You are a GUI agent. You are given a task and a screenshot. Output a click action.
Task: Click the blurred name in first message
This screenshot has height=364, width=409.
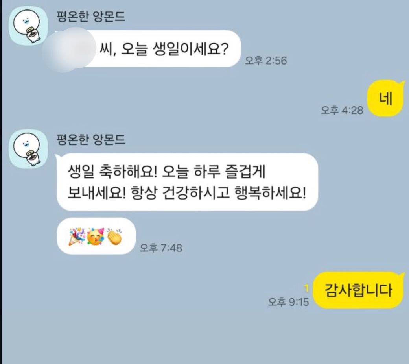(69, 50)
